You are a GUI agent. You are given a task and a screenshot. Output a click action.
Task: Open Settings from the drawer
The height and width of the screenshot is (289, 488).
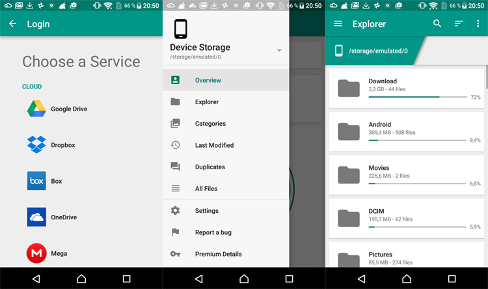[x=226, y=211]
